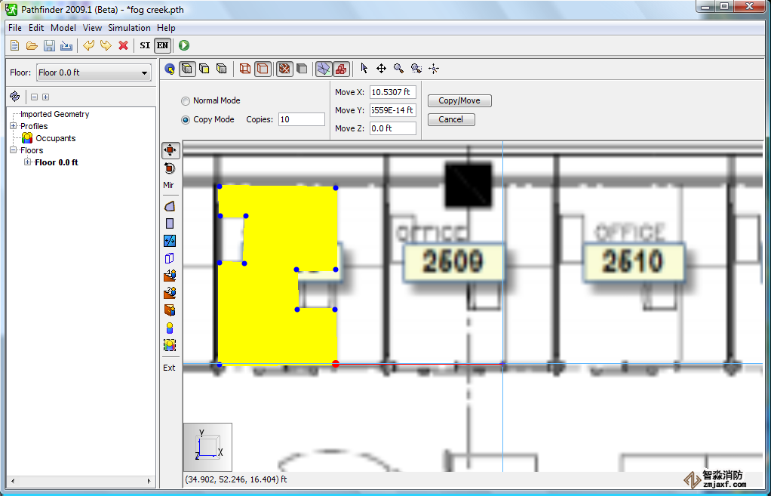
Task: Expand the Profiles tree node
Action: 14,126
